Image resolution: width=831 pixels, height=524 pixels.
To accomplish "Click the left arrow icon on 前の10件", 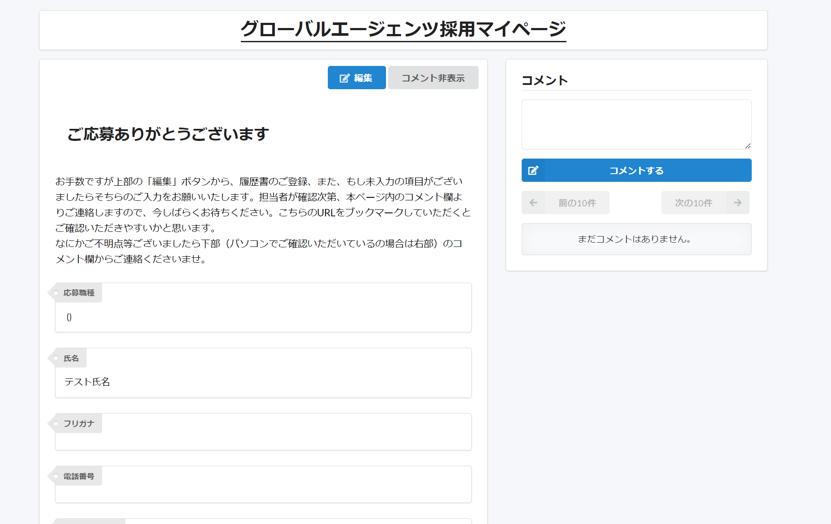I will tap(534, 203).
